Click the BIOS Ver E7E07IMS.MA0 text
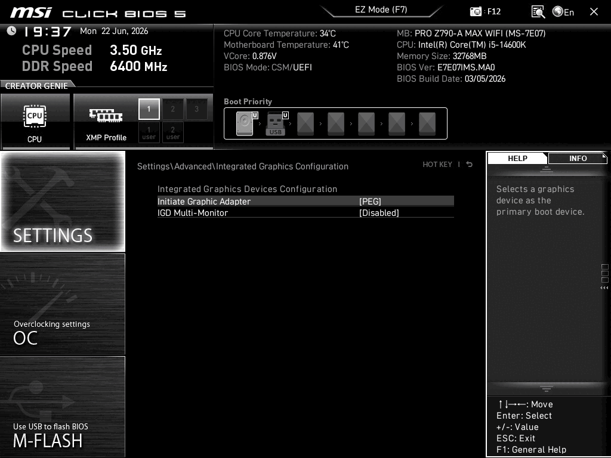This screenshot has height=458, width=611. [x=446, y=67]
